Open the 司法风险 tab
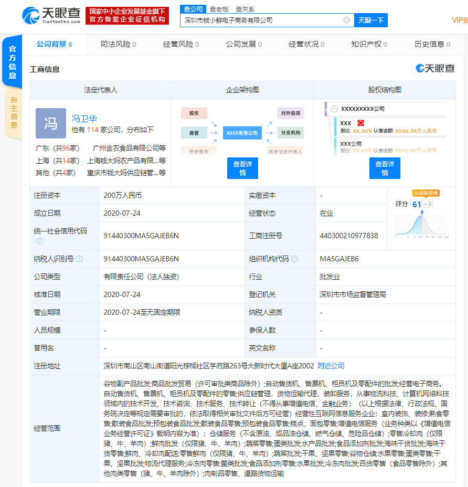 (118, 44)
